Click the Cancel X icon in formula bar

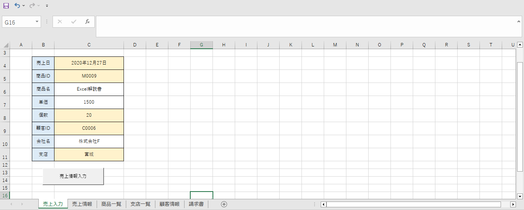(x=60, y=21)
